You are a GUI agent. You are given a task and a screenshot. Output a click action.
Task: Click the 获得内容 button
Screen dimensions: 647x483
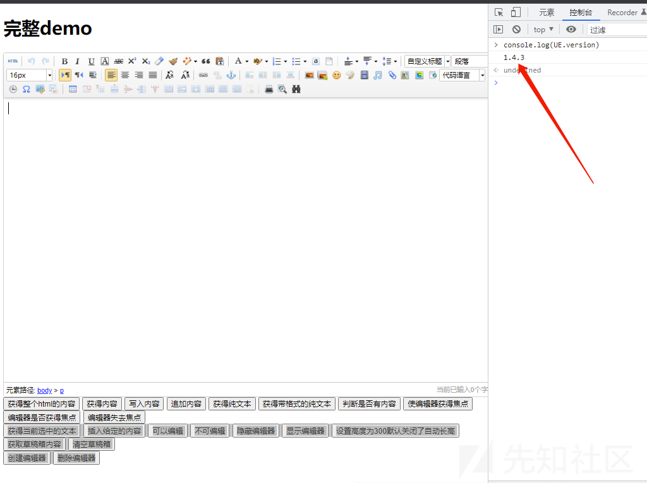click(102, 404)
